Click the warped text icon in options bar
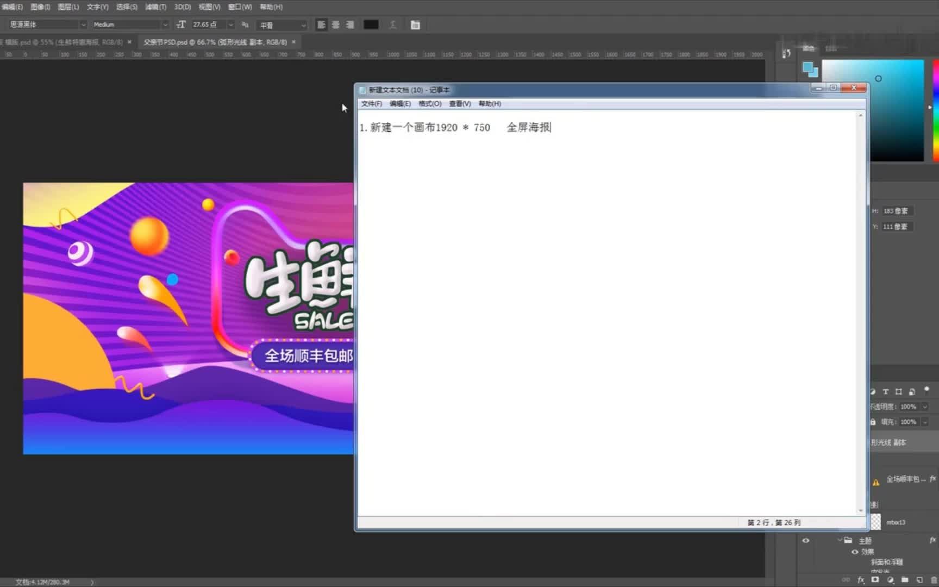The image size is (939, 587). [393, 24]
